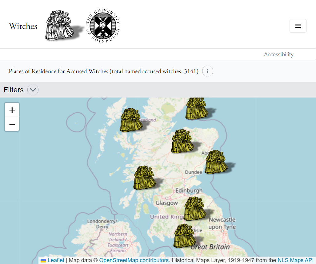Screen dimensions: 316x264
Task: Open the hamburger navigation menu
Action: 298,26
